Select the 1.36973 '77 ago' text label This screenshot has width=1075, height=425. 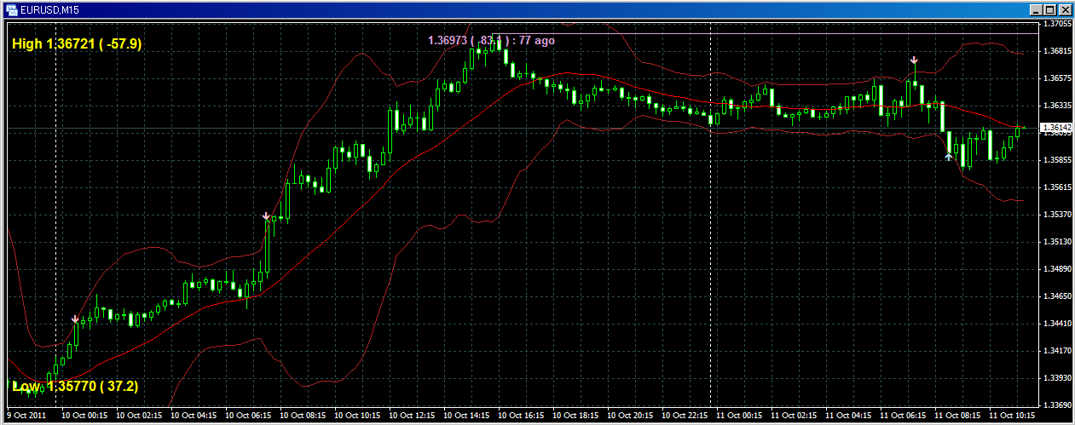pyautogui.click(x=491, y=39)
